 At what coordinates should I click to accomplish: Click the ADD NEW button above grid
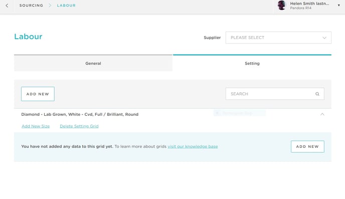tap(38, 94)
